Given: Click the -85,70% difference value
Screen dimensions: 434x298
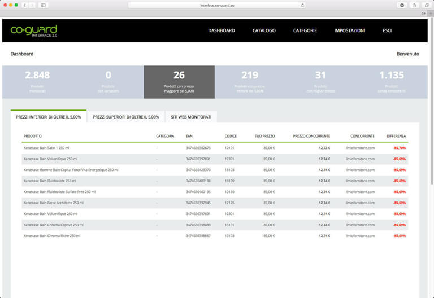Looking at the screenshot, I should 400,148.
